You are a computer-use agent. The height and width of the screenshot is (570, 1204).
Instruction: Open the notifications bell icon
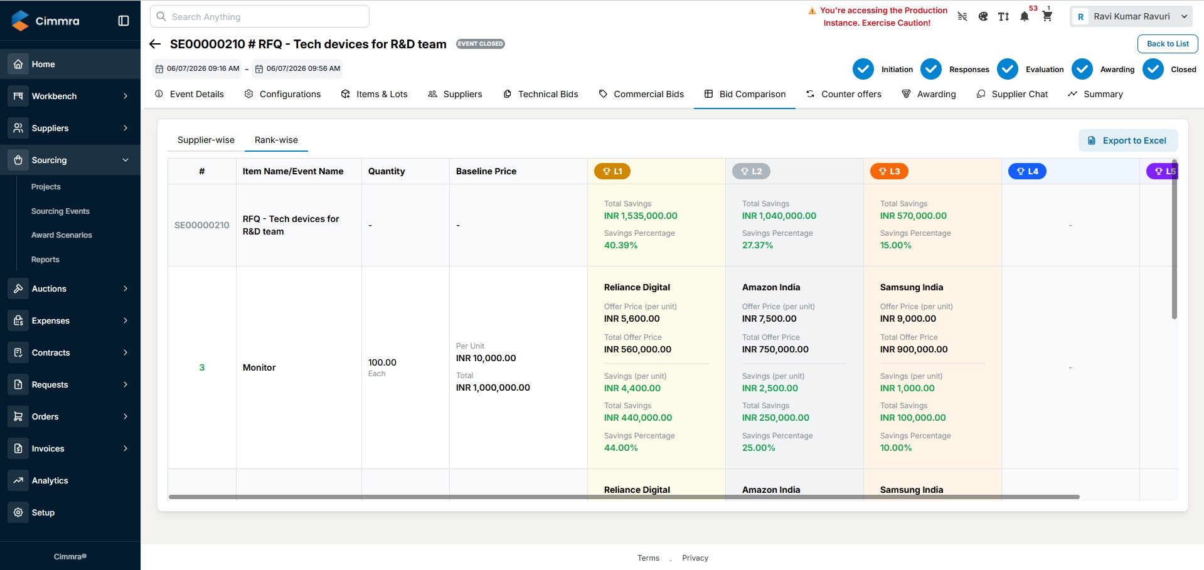1025,16
